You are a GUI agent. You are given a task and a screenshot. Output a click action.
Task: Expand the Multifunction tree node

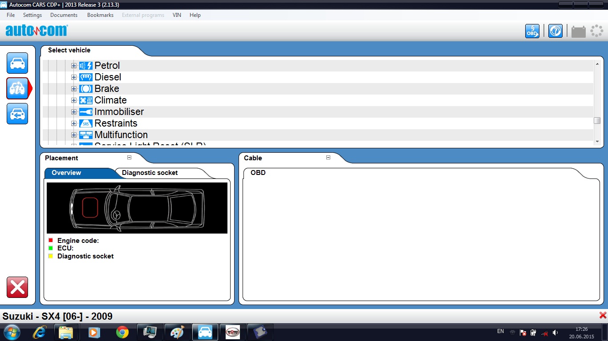pyautogui.click(x=74, y=135)
